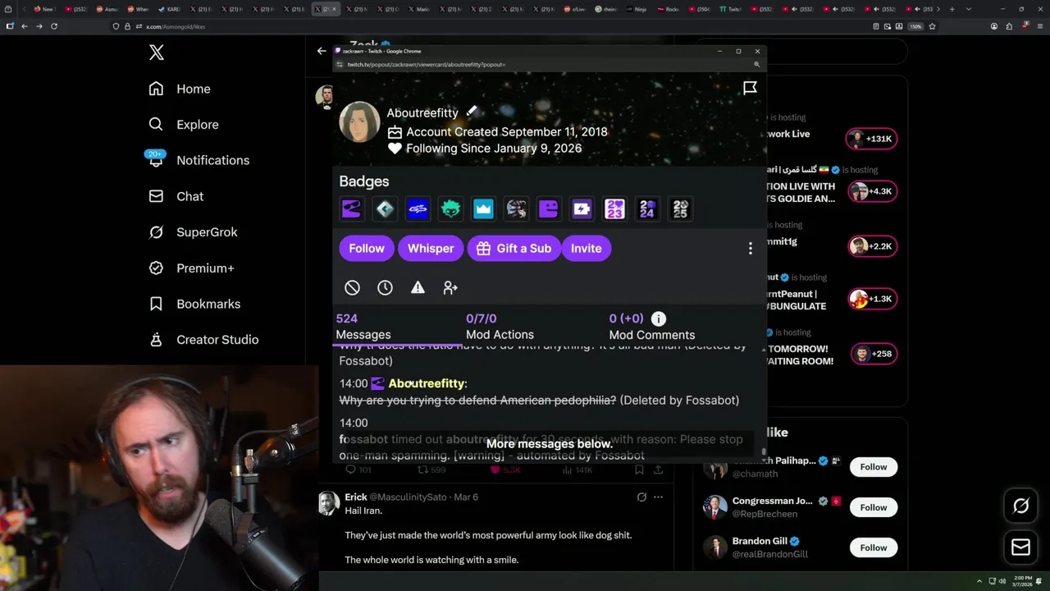Click the Brandon Gill profile name
Viewport: 1050px width, 591px height.
tap(760, 541)
